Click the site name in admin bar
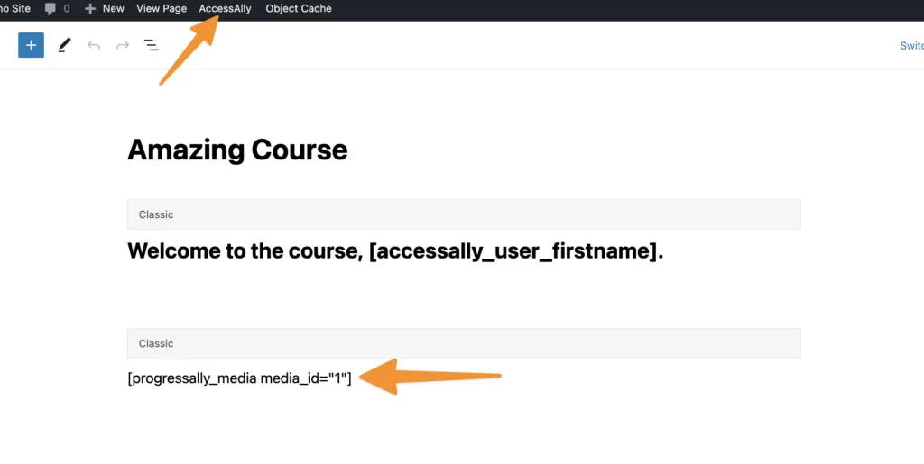The width and height of the screenshot is (924, 464). [15, 9]
